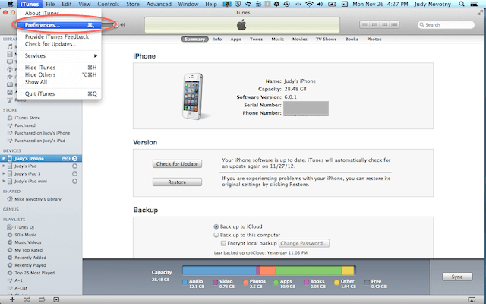Viewport: 486px width, 304px height.
Task: Click the yellow Other capacity segment
Action: pos(348,271)
